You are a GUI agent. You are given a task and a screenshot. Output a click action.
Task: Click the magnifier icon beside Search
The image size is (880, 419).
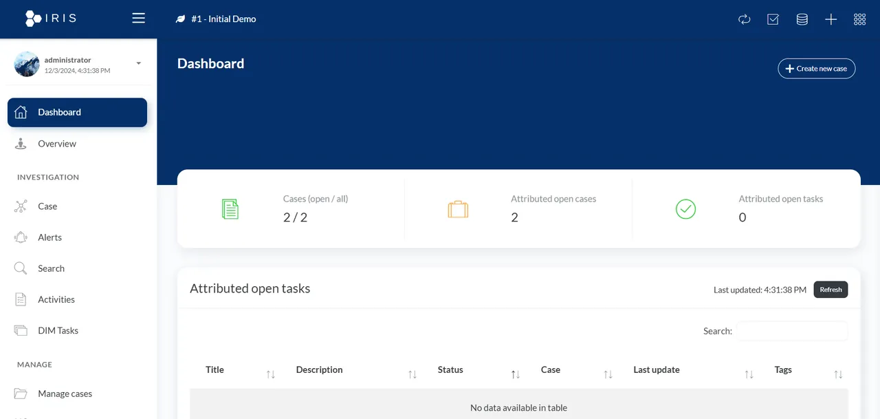[21, 268]
